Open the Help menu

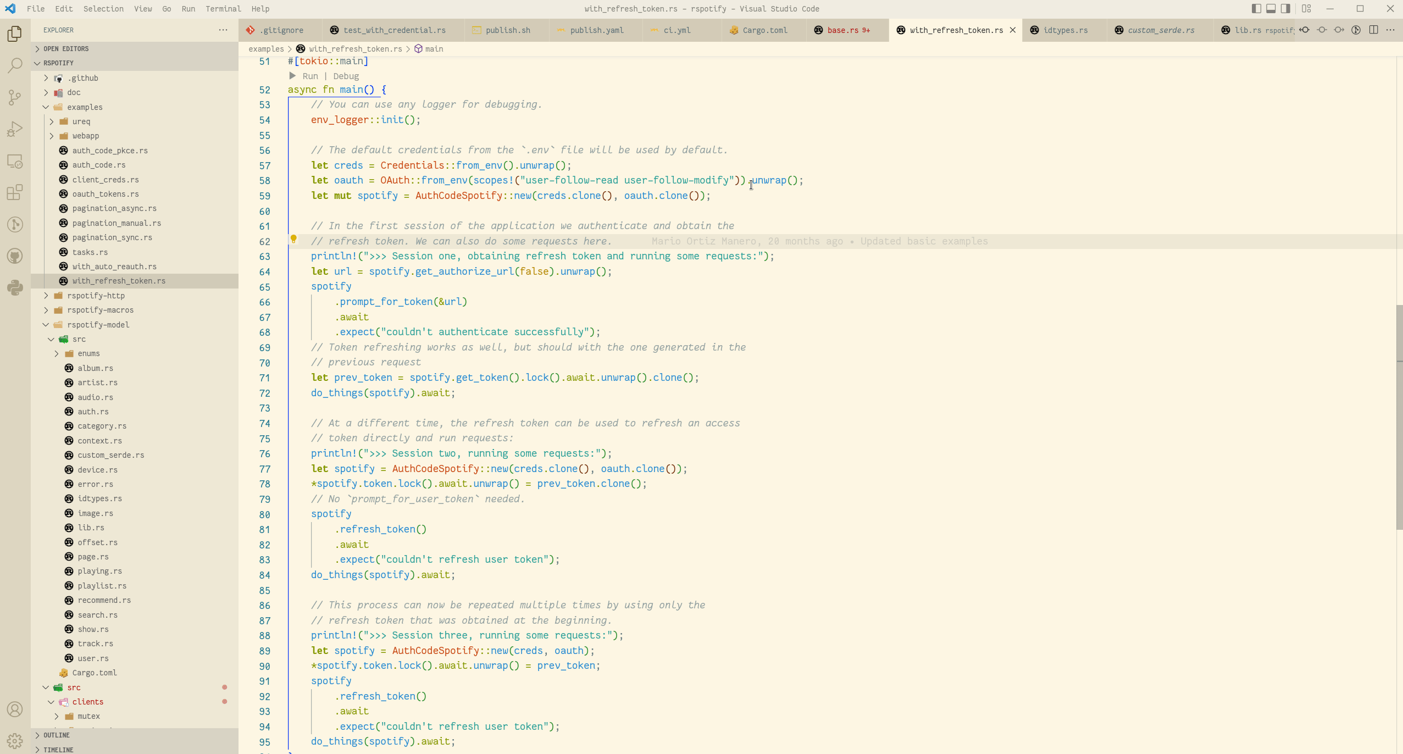[260, 8]
